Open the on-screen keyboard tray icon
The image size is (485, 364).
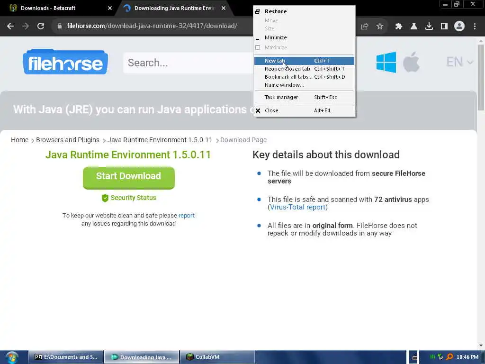coord(414,357)
